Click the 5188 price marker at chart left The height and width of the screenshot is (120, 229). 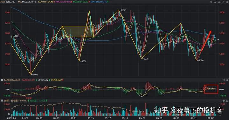[x=15, y=36]
